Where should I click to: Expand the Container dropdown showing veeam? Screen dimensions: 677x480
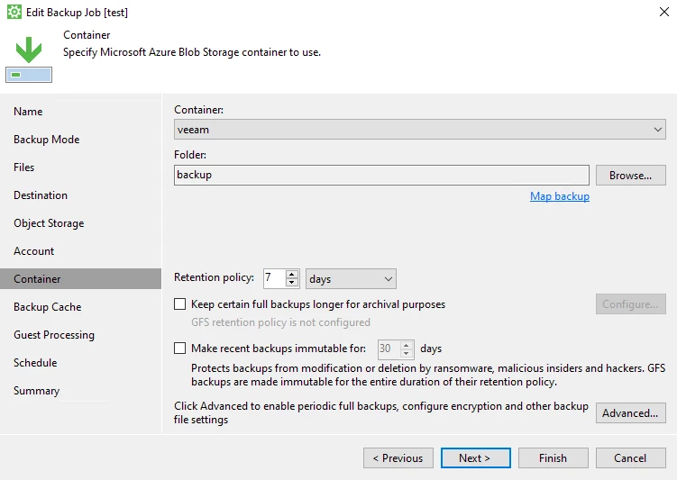[x=420, y=130]
